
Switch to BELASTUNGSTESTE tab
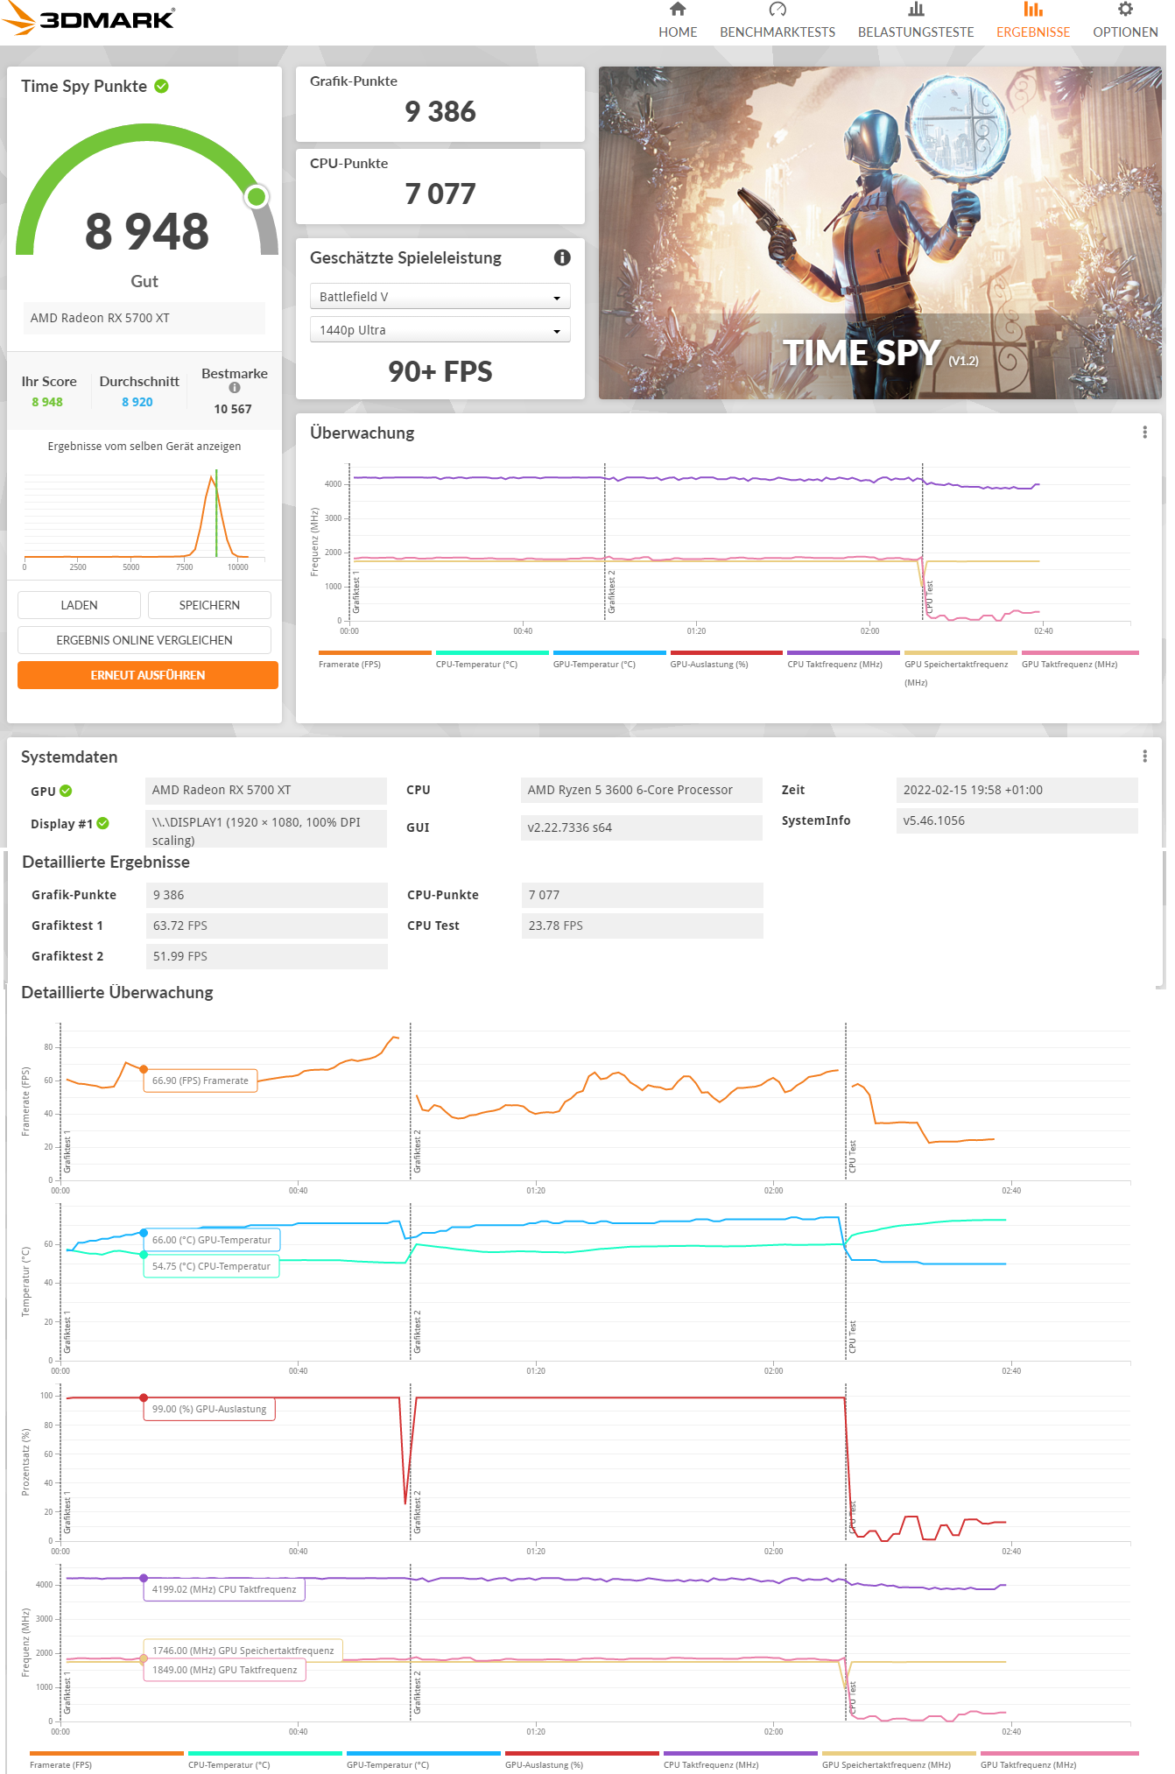[x=916, y=32]
